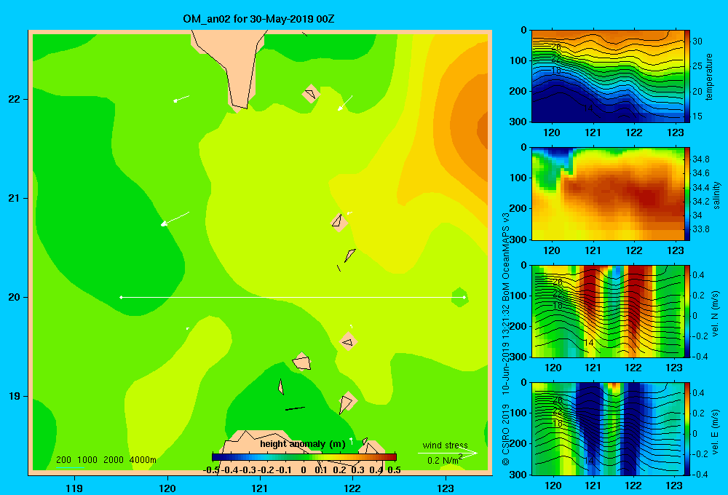The image size is (728, 495).
Task: Click the large wind arrow near 120E 20.8N
Action: click(175, 218)
